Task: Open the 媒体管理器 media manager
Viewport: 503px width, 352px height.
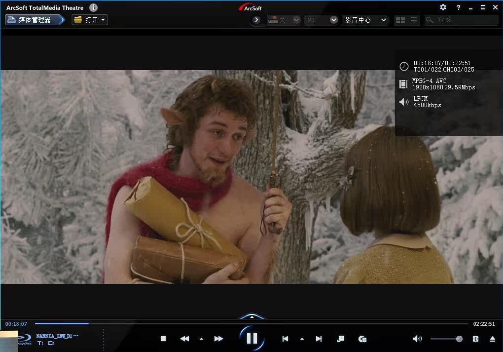Action: click(35, 20)
